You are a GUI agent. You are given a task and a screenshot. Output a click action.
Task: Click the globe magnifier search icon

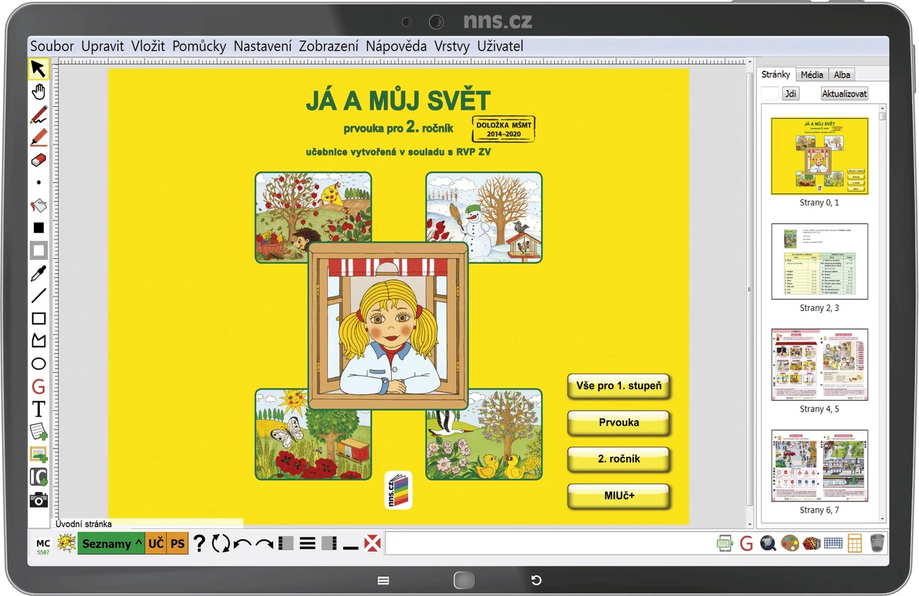768,543
